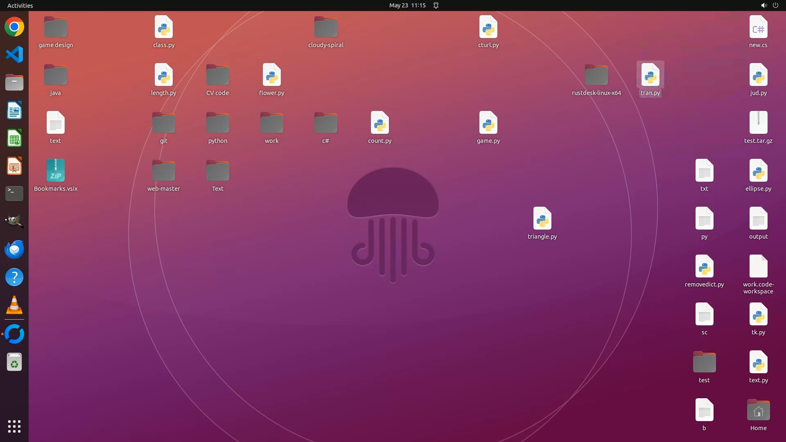This screenshot has width=786, height=442.
Task: Open the Trash in the dock
Action: pyautogui.click(x=14, y=362)
